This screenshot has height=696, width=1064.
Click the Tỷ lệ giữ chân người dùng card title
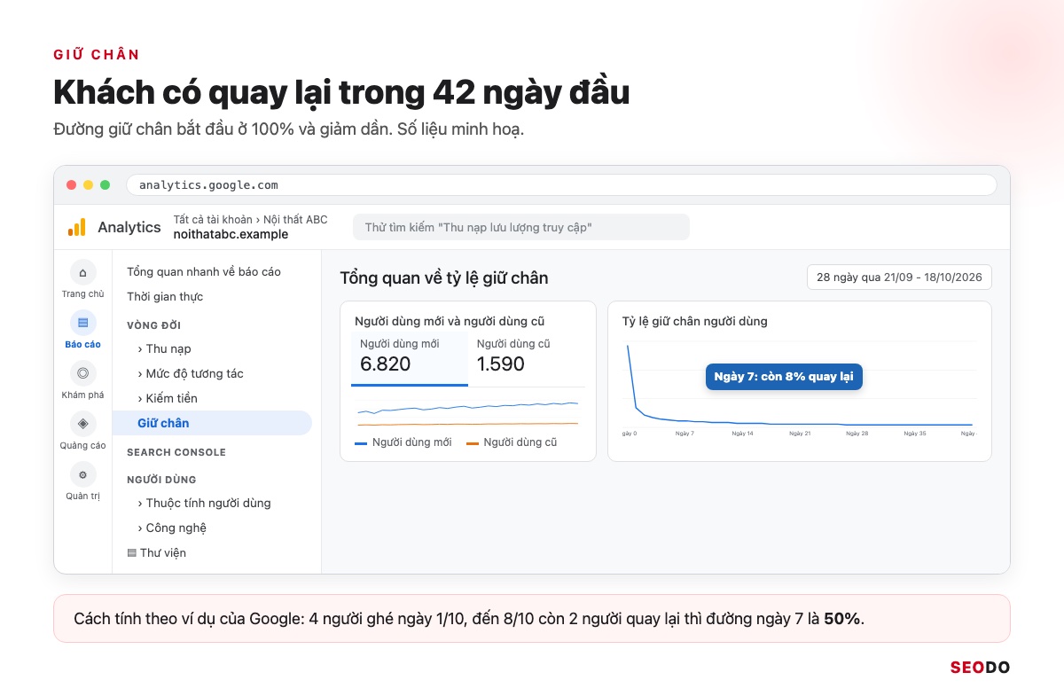point(695,321)
